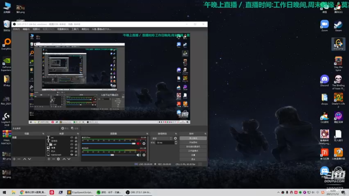Unmute the Mic/Aux red speaker icon
Image resolution: width=349 pixels, height=196 pixels.
[x=138, y=144]
